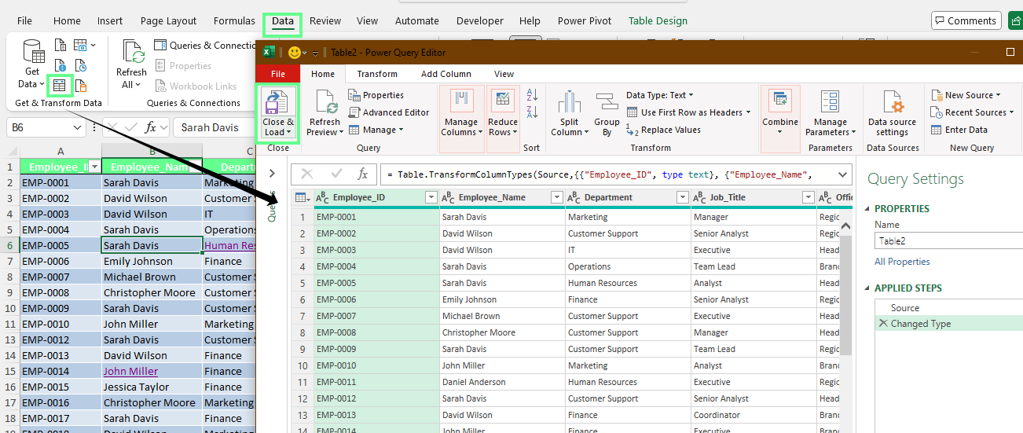Open the Excel Name Box dropdown

click(x=77, y=127)
